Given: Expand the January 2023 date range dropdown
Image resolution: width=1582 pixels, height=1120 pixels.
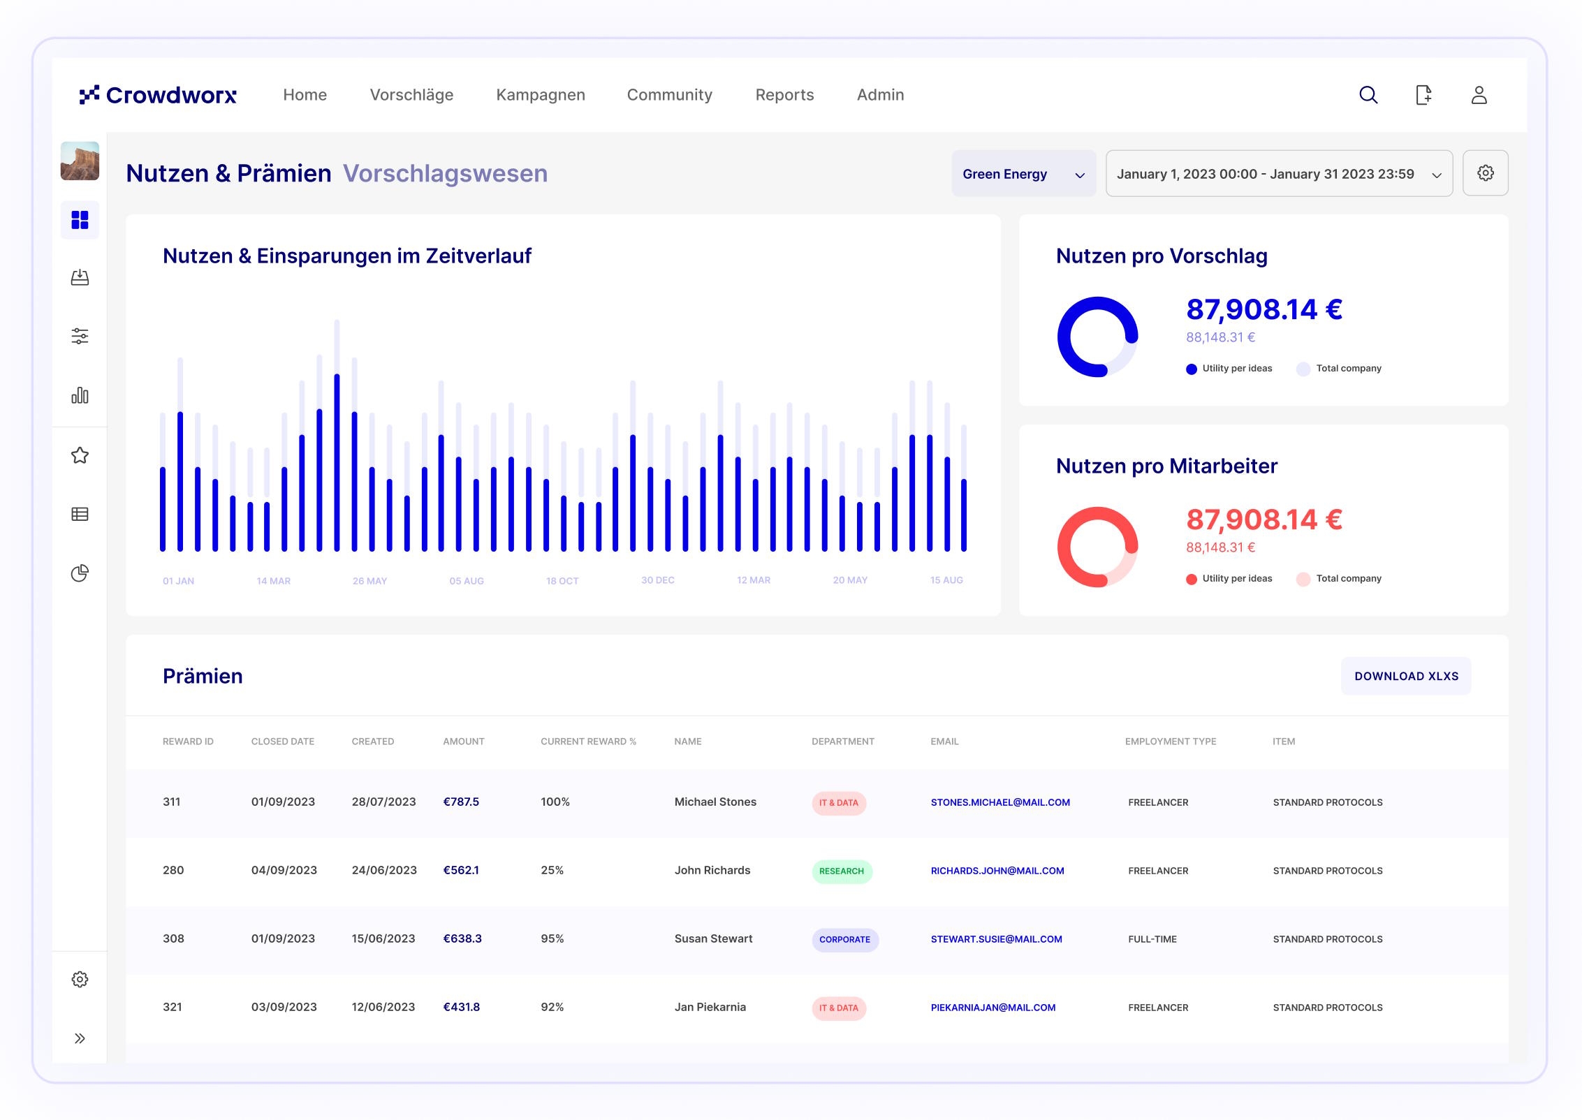Looking at the screenshot, I should click(1279, 173).
